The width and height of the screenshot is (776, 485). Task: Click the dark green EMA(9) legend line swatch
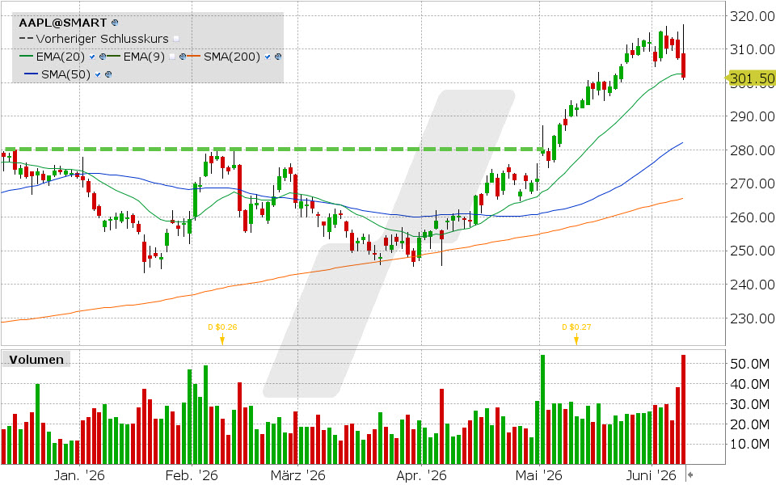[114, 57]
